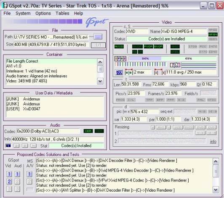Click the AVI Splitter codec solution line
This screenshot has height=198, width=224.
(105, 190)
